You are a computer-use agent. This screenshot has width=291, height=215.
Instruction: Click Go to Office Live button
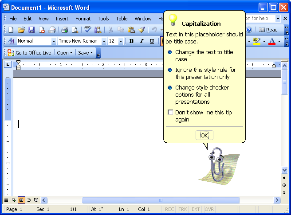click(30, 53)
